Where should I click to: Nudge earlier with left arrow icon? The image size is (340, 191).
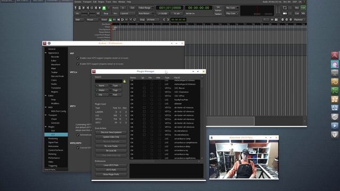pos(164,20)
